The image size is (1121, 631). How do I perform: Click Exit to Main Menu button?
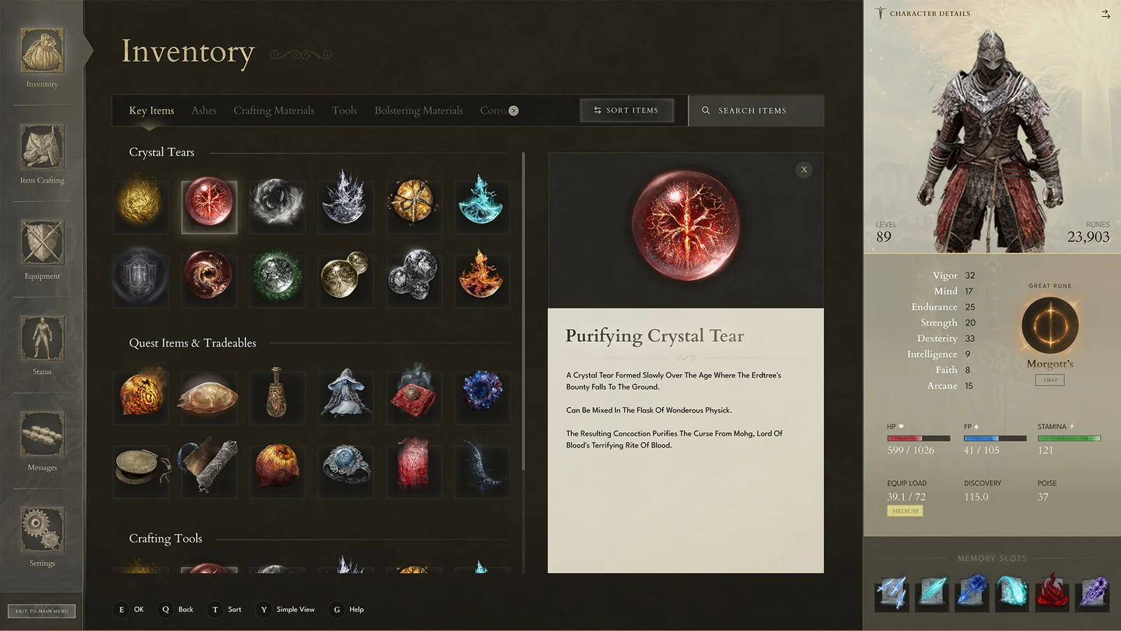pyautogui.click(x=42, y=611)
